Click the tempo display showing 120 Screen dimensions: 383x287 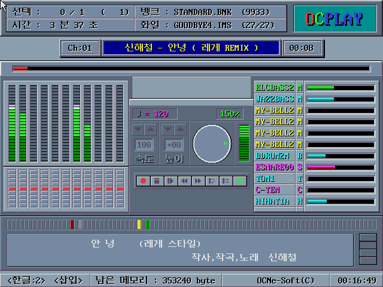pyautogui.click(x=154, y=114)
